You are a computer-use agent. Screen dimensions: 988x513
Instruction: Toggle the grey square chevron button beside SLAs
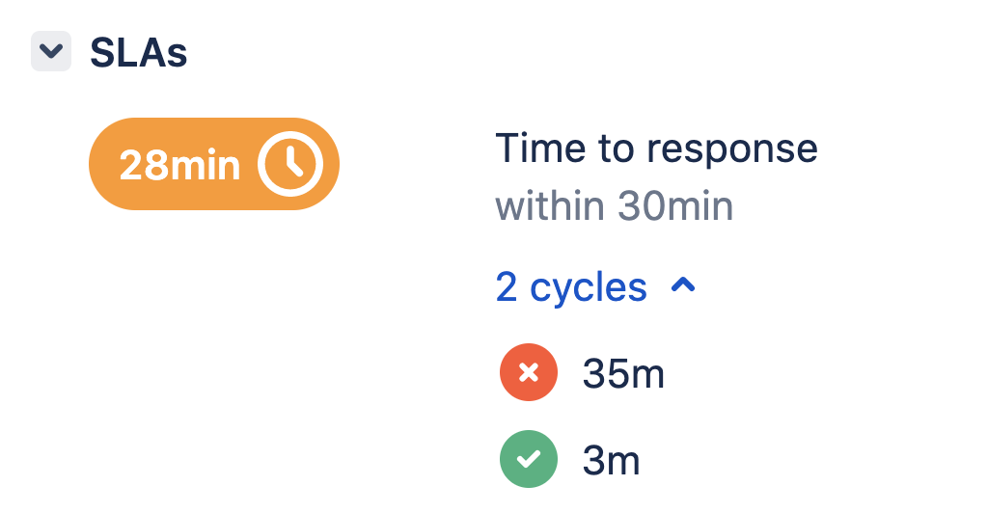pos(51,51)
